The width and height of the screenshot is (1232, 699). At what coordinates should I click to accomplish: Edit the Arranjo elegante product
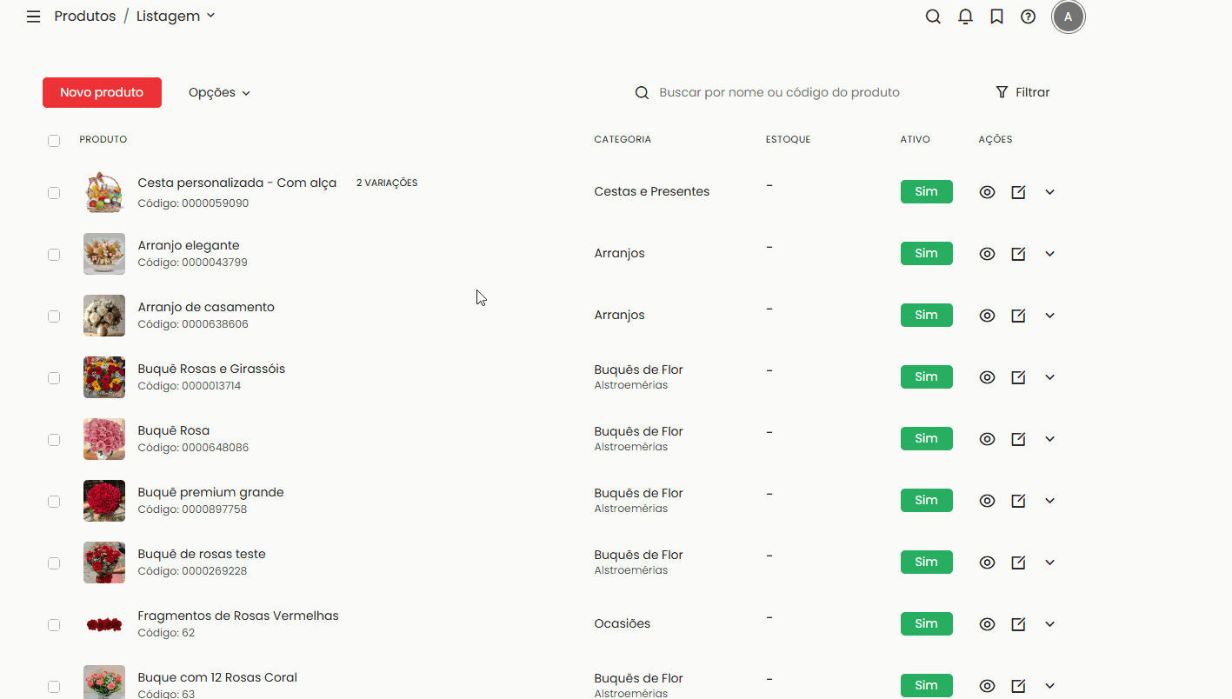point(1018,254)
